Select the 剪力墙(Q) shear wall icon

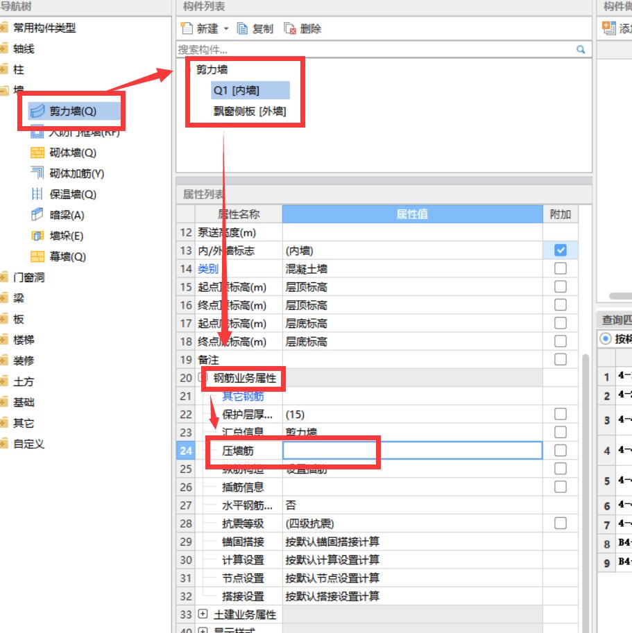pyautogui.click(x=37, y=111)
